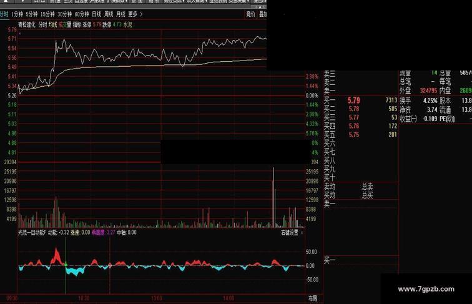The height and width of the screenshot is (304, 472).
Task: Click the 买五 bid price 5.75
Action: (x=354, y=135)
